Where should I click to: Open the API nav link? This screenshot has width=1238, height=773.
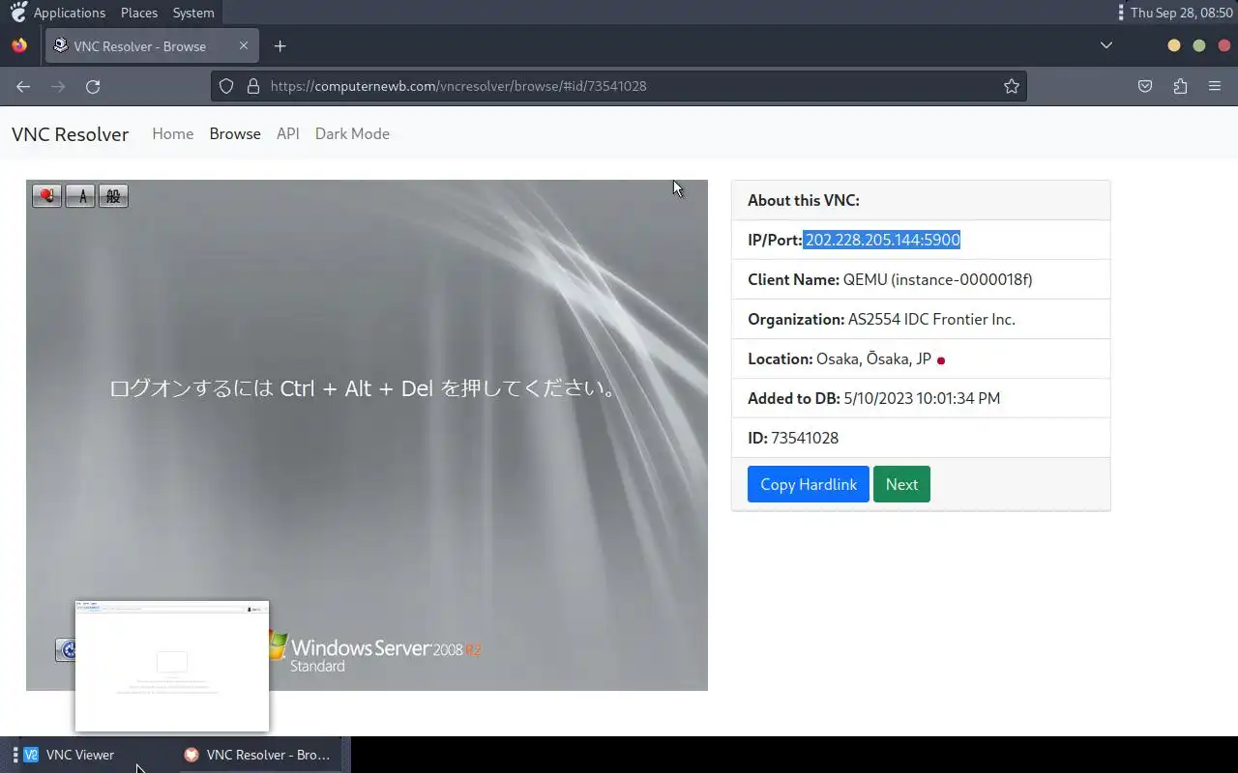click(288, 133)
